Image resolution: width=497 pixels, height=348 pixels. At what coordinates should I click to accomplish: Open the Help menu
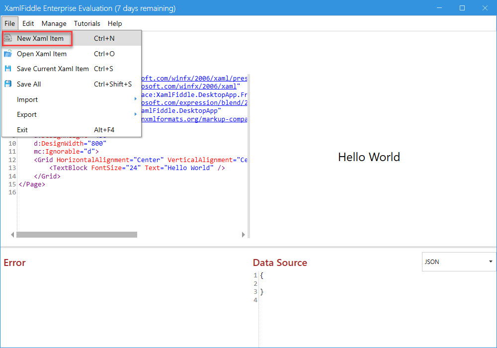click(115, 23)
